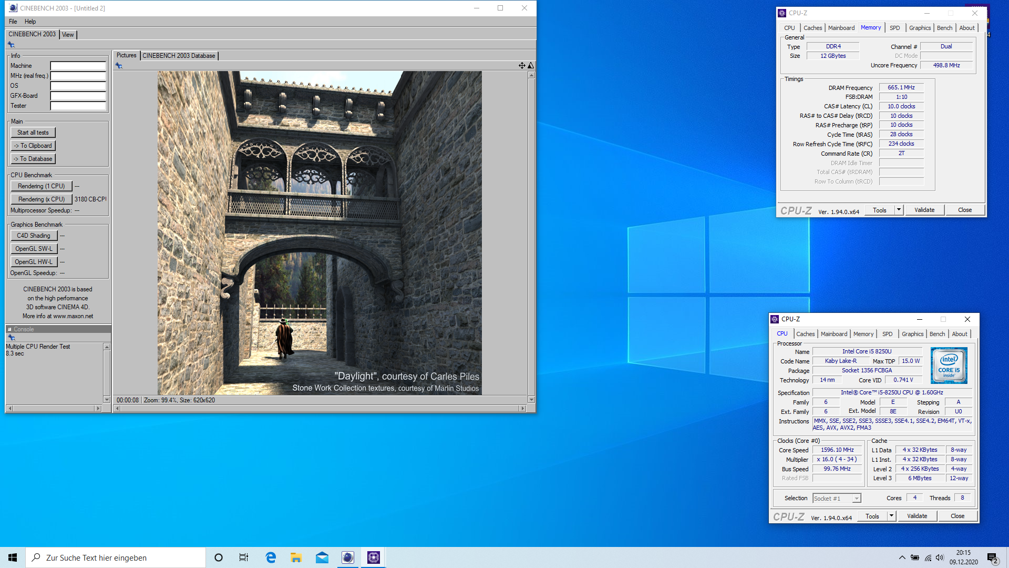Viewport: 1009px width, 568px height.
Task: Open Caches tab in lower CPU-Z window
Action: pyautogui.click(x=805, y=334)
